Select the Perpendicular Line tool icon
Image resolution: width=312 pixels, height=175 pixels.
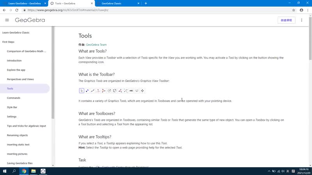pyautogui.click(x=98, y=91)
